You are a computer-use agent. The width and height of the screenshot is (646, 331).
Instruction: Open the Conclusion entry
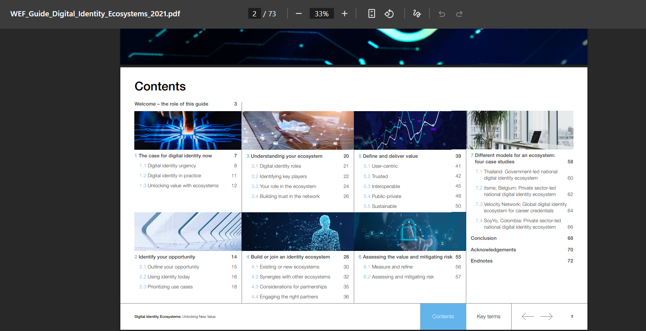coord(483,238)
